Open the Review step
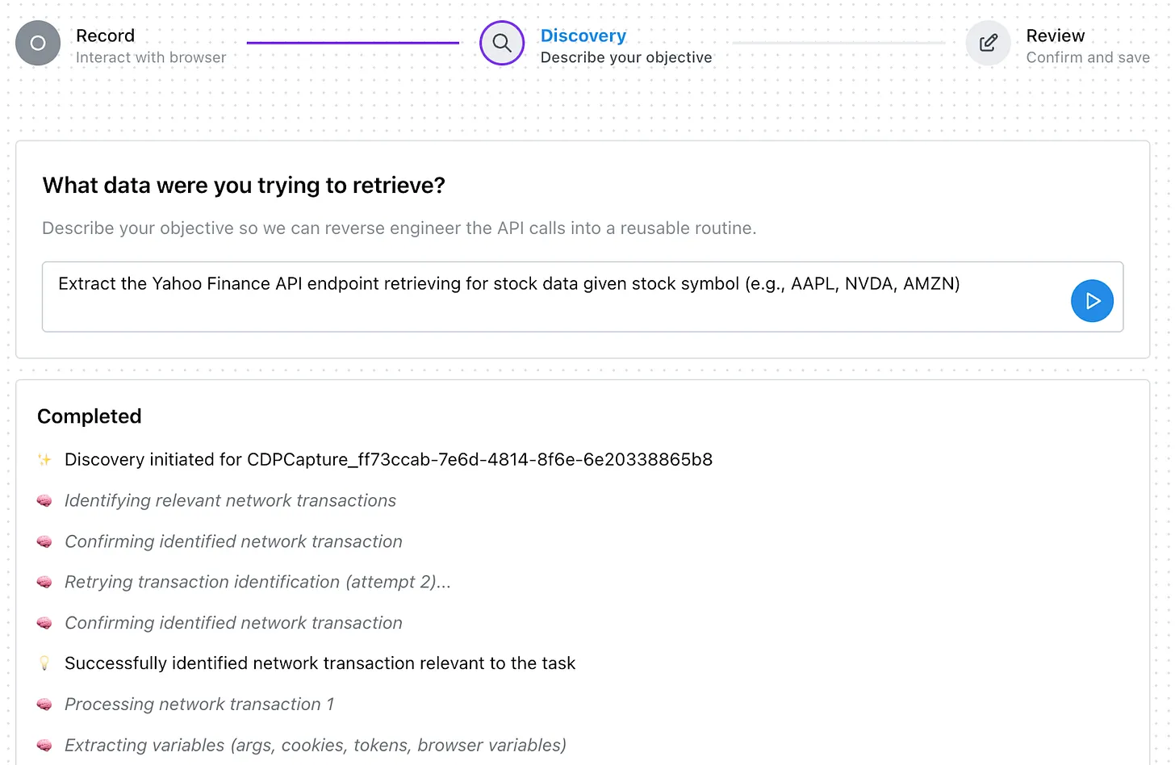 click(x=1056, y=36)
